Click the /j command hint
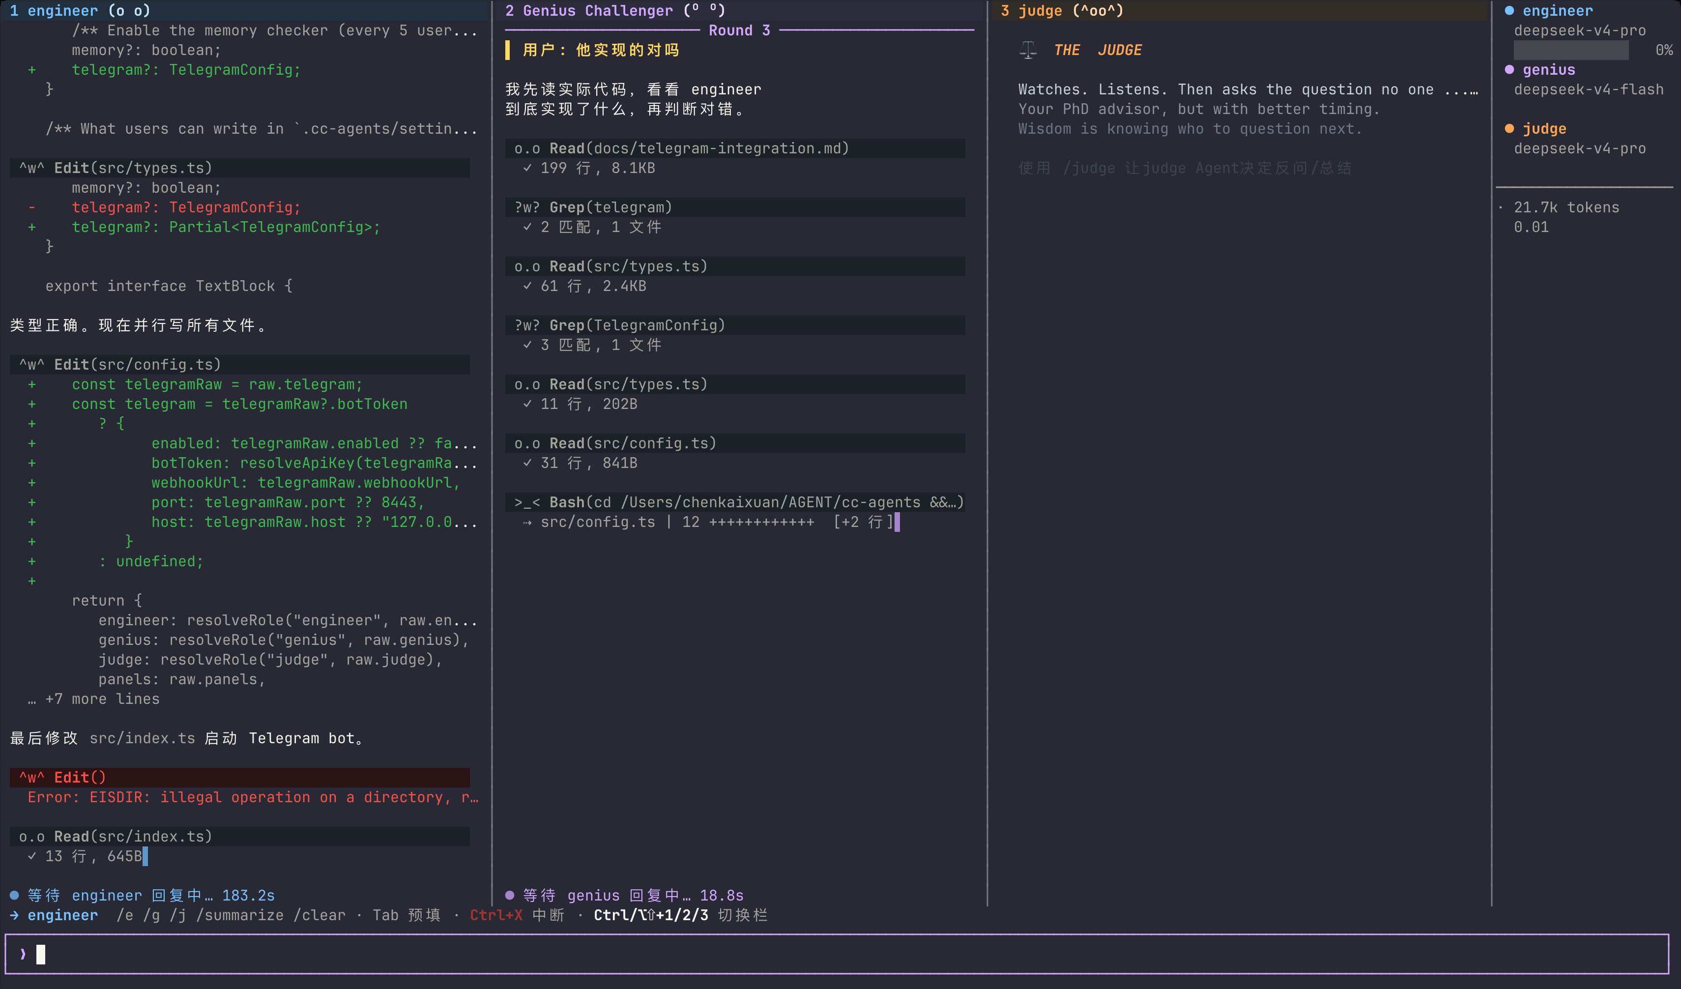This screenshot has height=989, width=1681. [177, 915]
